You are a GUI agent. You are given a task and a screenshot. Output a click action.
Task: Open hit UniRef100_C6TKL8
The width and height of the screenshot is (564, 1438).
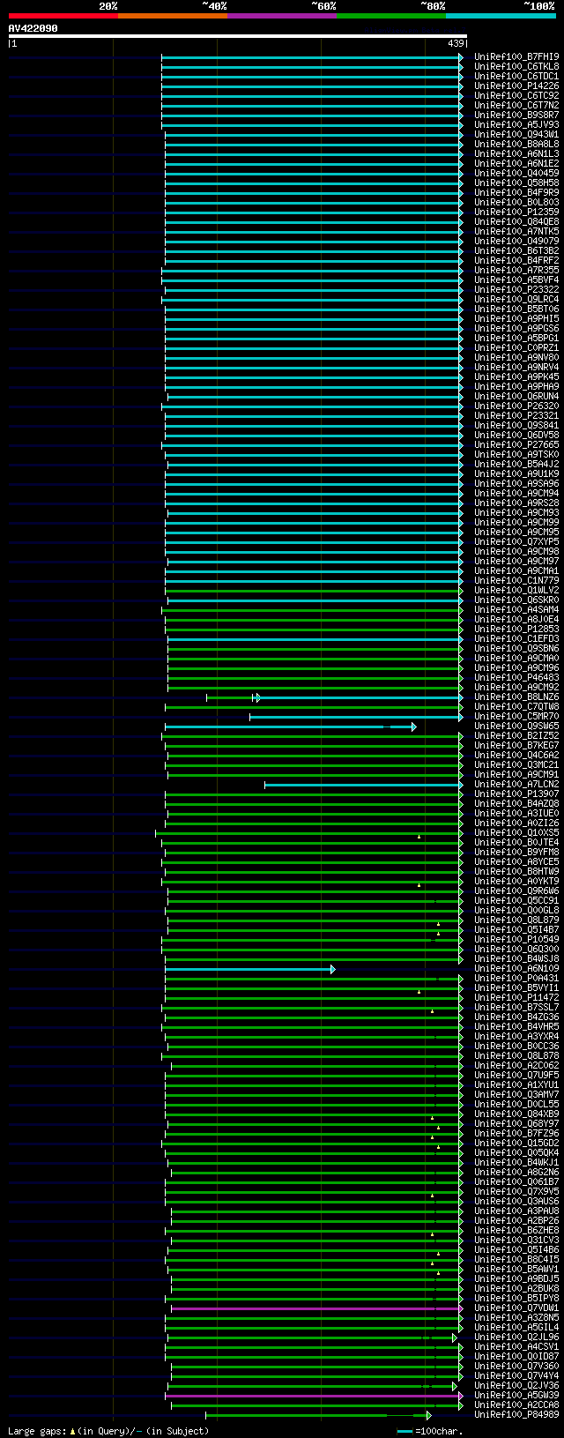[x=516, y=67]
